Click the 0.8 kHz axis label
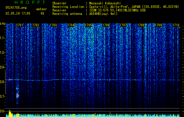The height and width of the screenshot is (117, 184). pyautogui.click(x=3, y=82)
